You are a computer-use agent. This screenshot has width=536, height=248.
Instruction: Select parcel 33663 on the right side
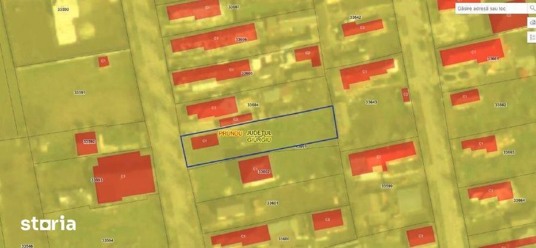(509, 152)
